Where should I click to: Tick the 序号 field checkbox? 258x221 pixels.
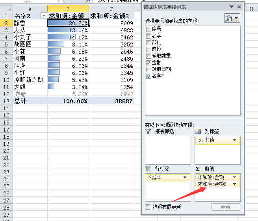pos(148,29)
